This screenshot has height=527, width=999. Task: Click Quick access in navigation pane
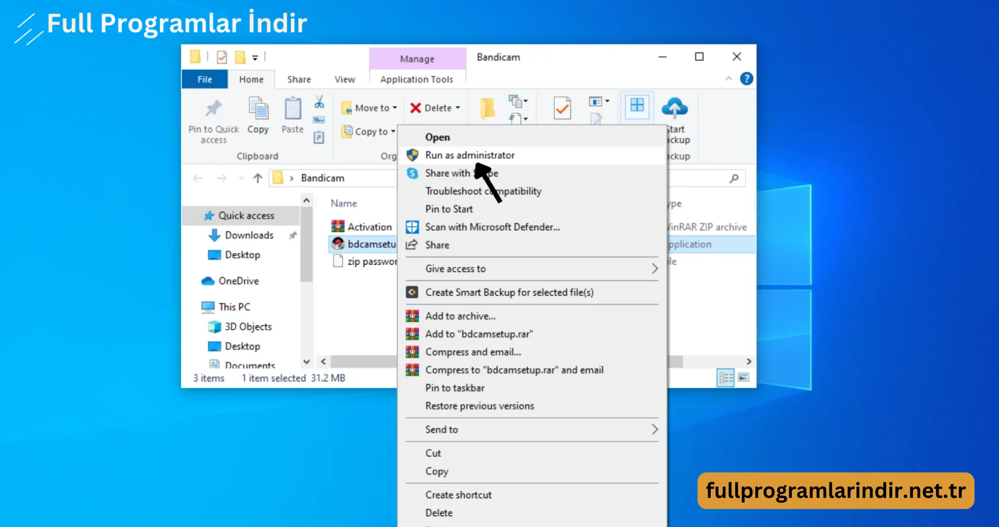click(x=240, y=216)
